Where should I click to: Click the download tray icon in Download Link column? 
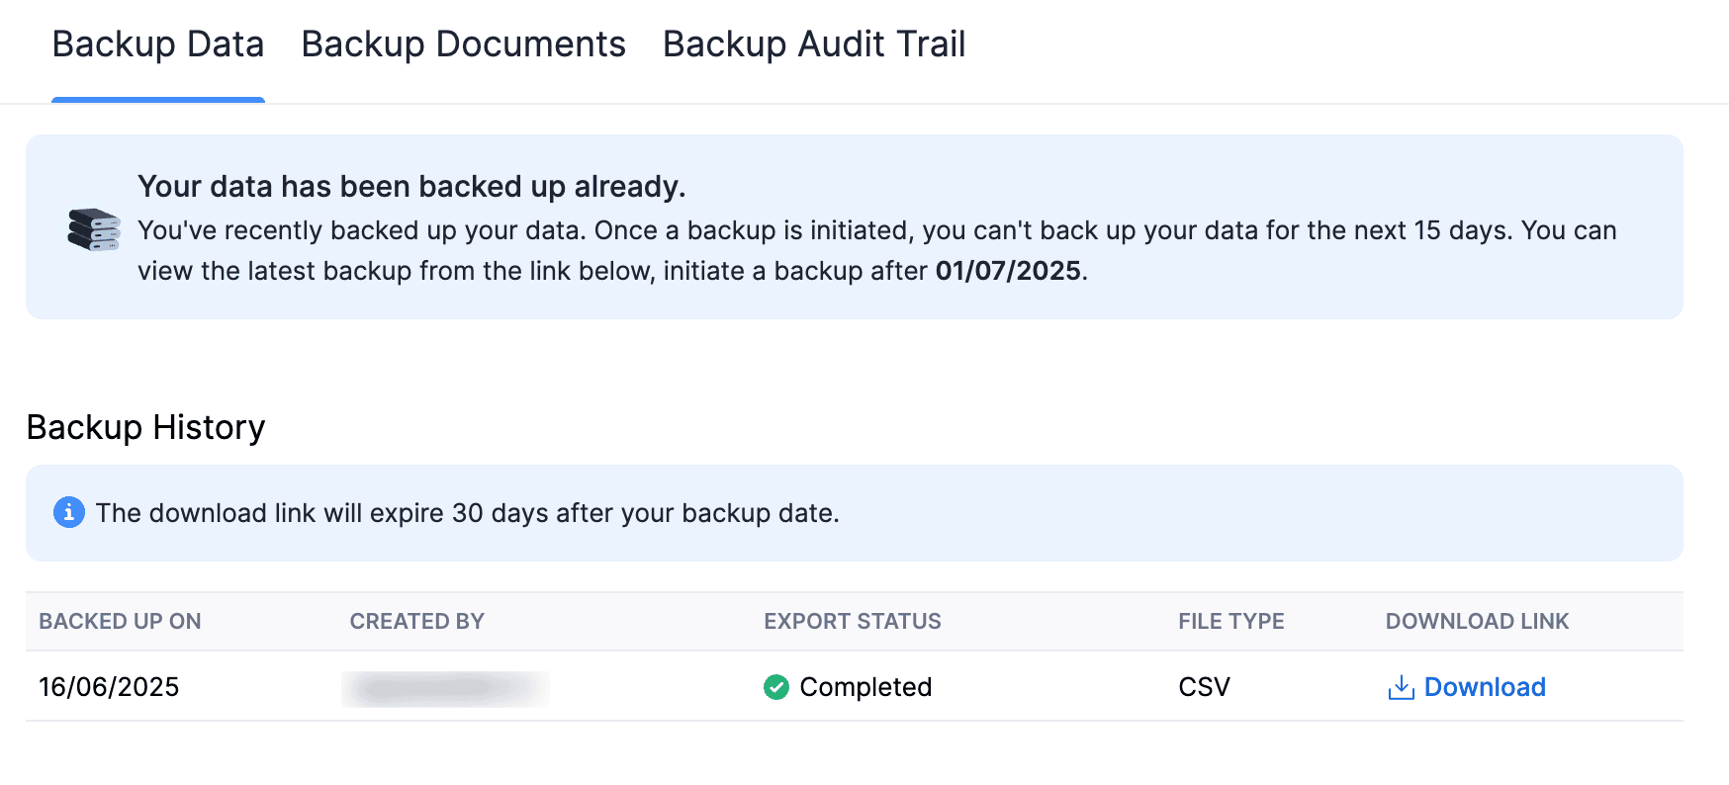coord(1401,687)
